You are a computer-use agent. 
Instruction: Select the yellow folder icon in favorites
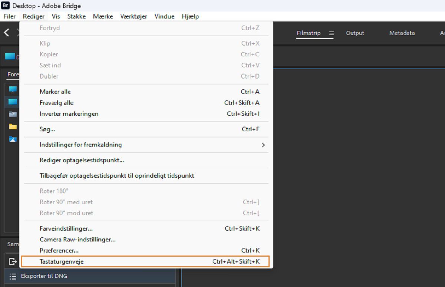click(x=13, y=127)
